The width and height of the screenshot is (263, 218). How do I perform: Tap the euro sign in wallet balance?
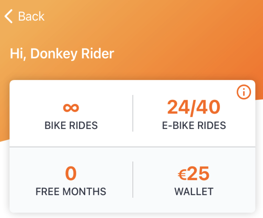click(x=182, y=174)
